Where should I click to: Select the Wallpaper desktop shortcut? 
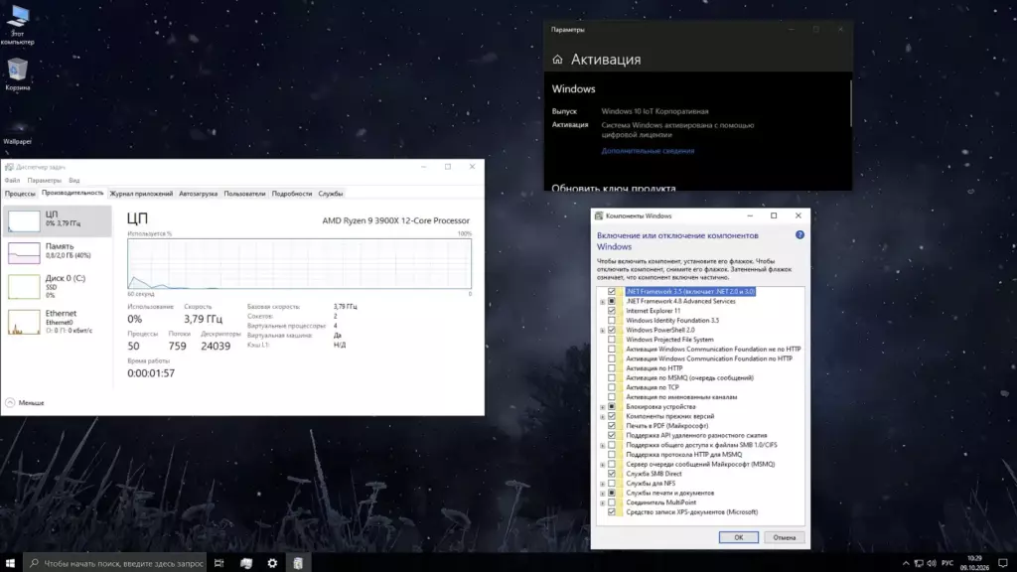pos(17,132)
